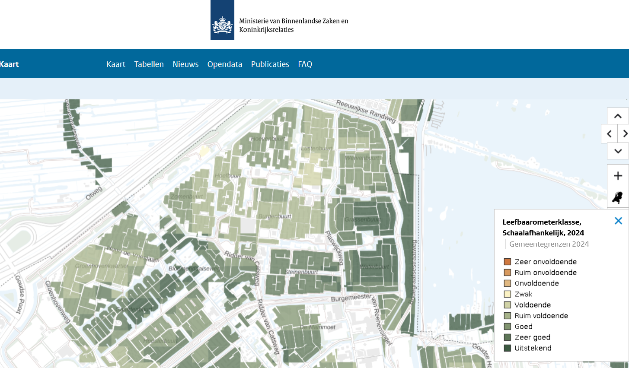Viewport: 629px width, 368px height.
Task: Open the Opendata section
Action: pyautogui.click(x=224, y=64)
